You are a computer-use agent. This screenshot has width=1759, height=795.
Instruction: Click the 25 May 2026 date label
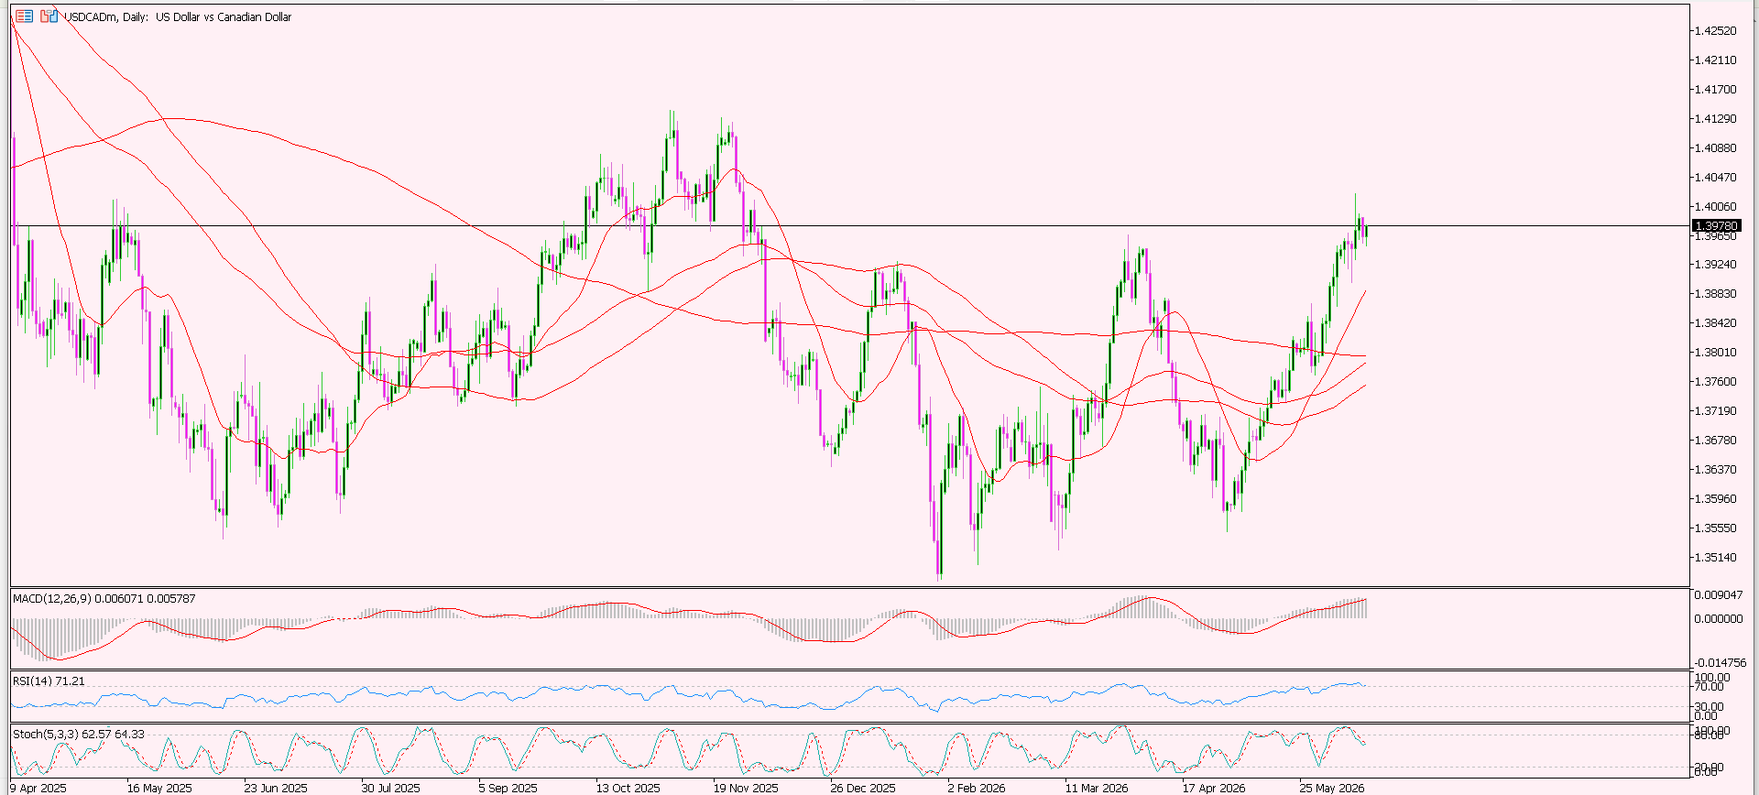click(1332, 788)
